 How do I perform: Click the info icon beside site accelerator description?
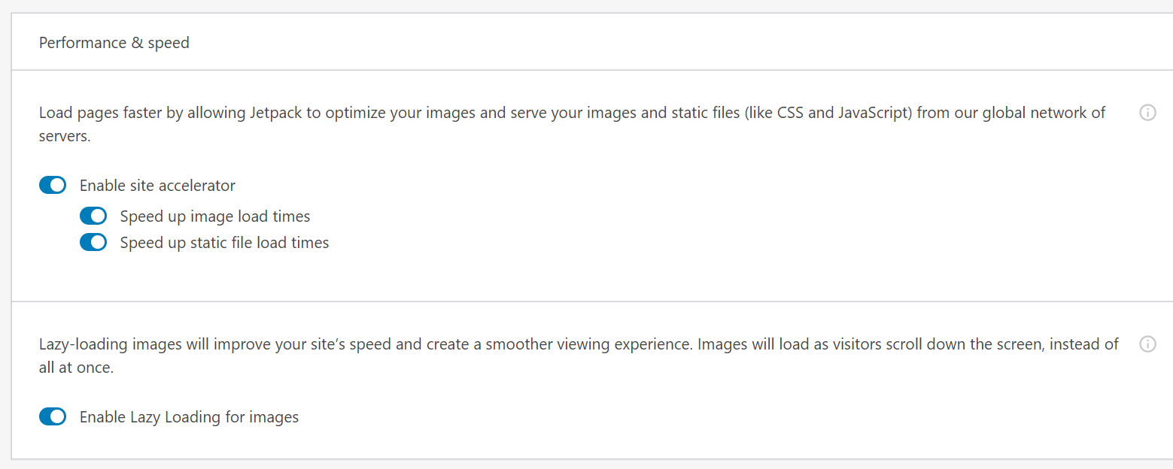[x=1147, y=113]
